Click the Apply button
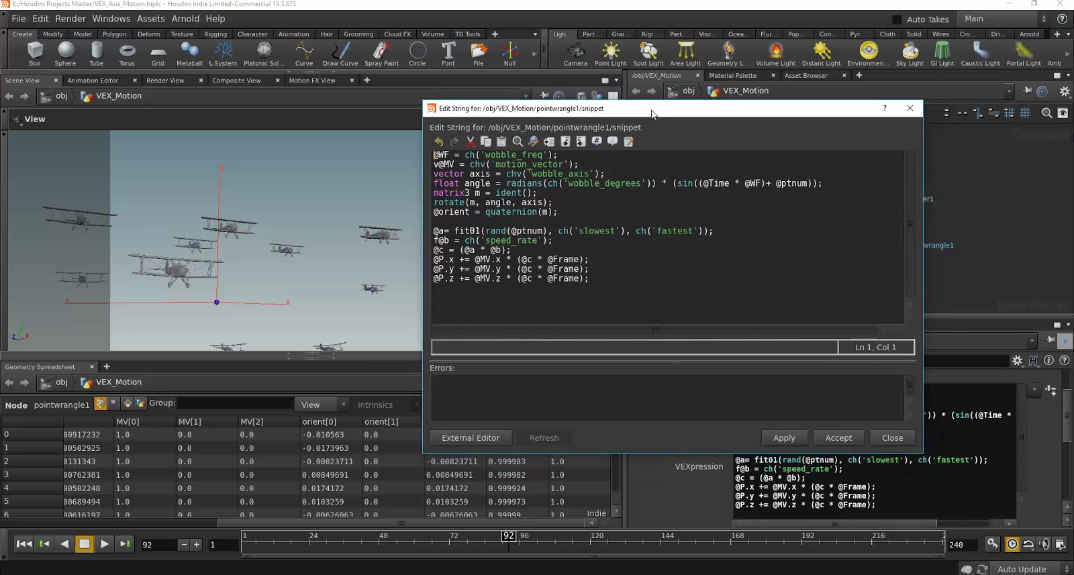Image resolution: width=1074 pixels, height=575 pixels. pyautogui.click(x=784, y=438)
